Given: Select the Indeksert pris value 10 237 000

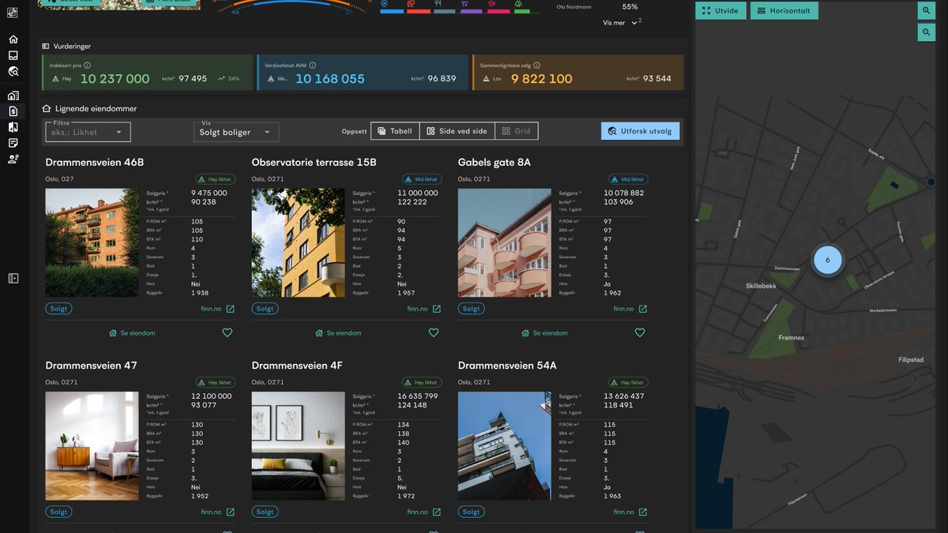Looking at the screenshot, I should click(x=115, y=79).
